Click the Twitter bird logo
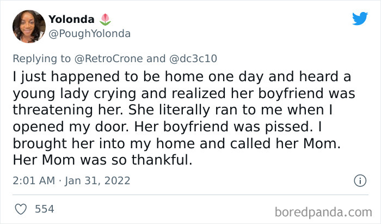The width and height of the screenshot is (381, 224). (x=360, y=19)
